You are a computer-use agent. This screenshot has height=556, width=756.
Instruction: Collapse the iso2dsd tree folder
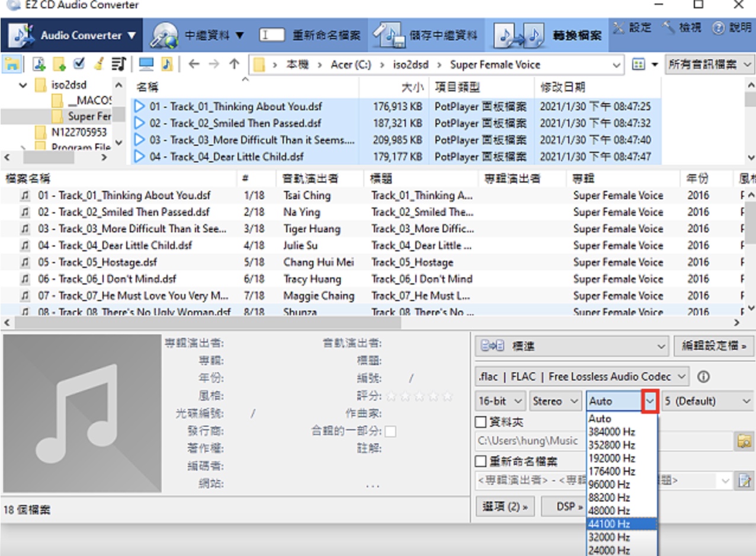(x=23, y=85)
